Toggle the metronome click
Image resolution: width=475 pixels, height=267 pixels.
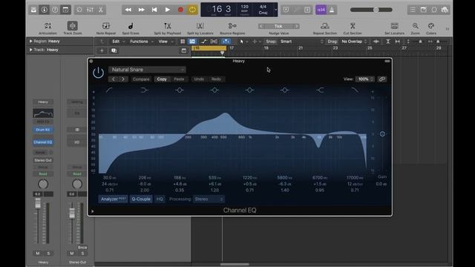click(332, 10)
